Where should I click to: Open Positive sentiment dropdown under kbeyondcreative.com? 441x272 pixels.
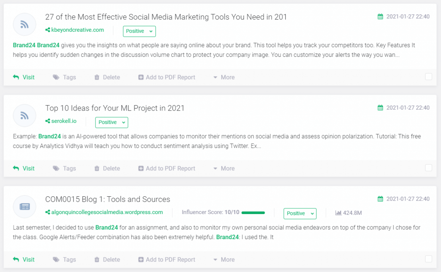coord(139,31)
